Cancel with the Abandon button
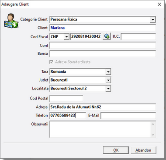Screen dimensions: 166x160 (x=143, y=150)
